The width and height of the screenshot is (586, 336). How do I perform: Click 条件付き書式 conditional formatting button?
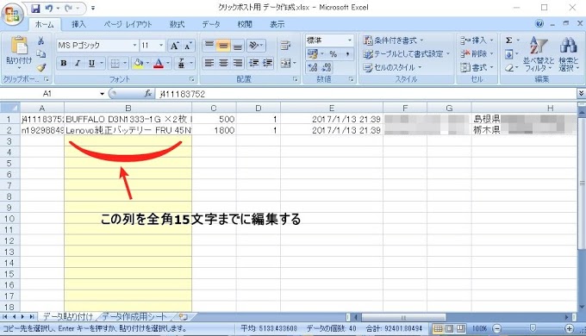click(394, 40)
